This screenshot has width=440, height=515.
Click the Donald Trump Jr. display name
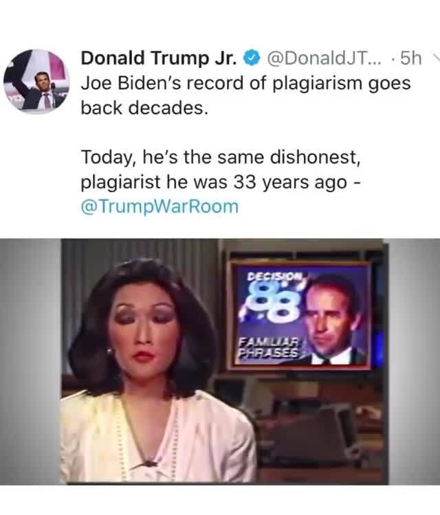(x=159, y=58)
